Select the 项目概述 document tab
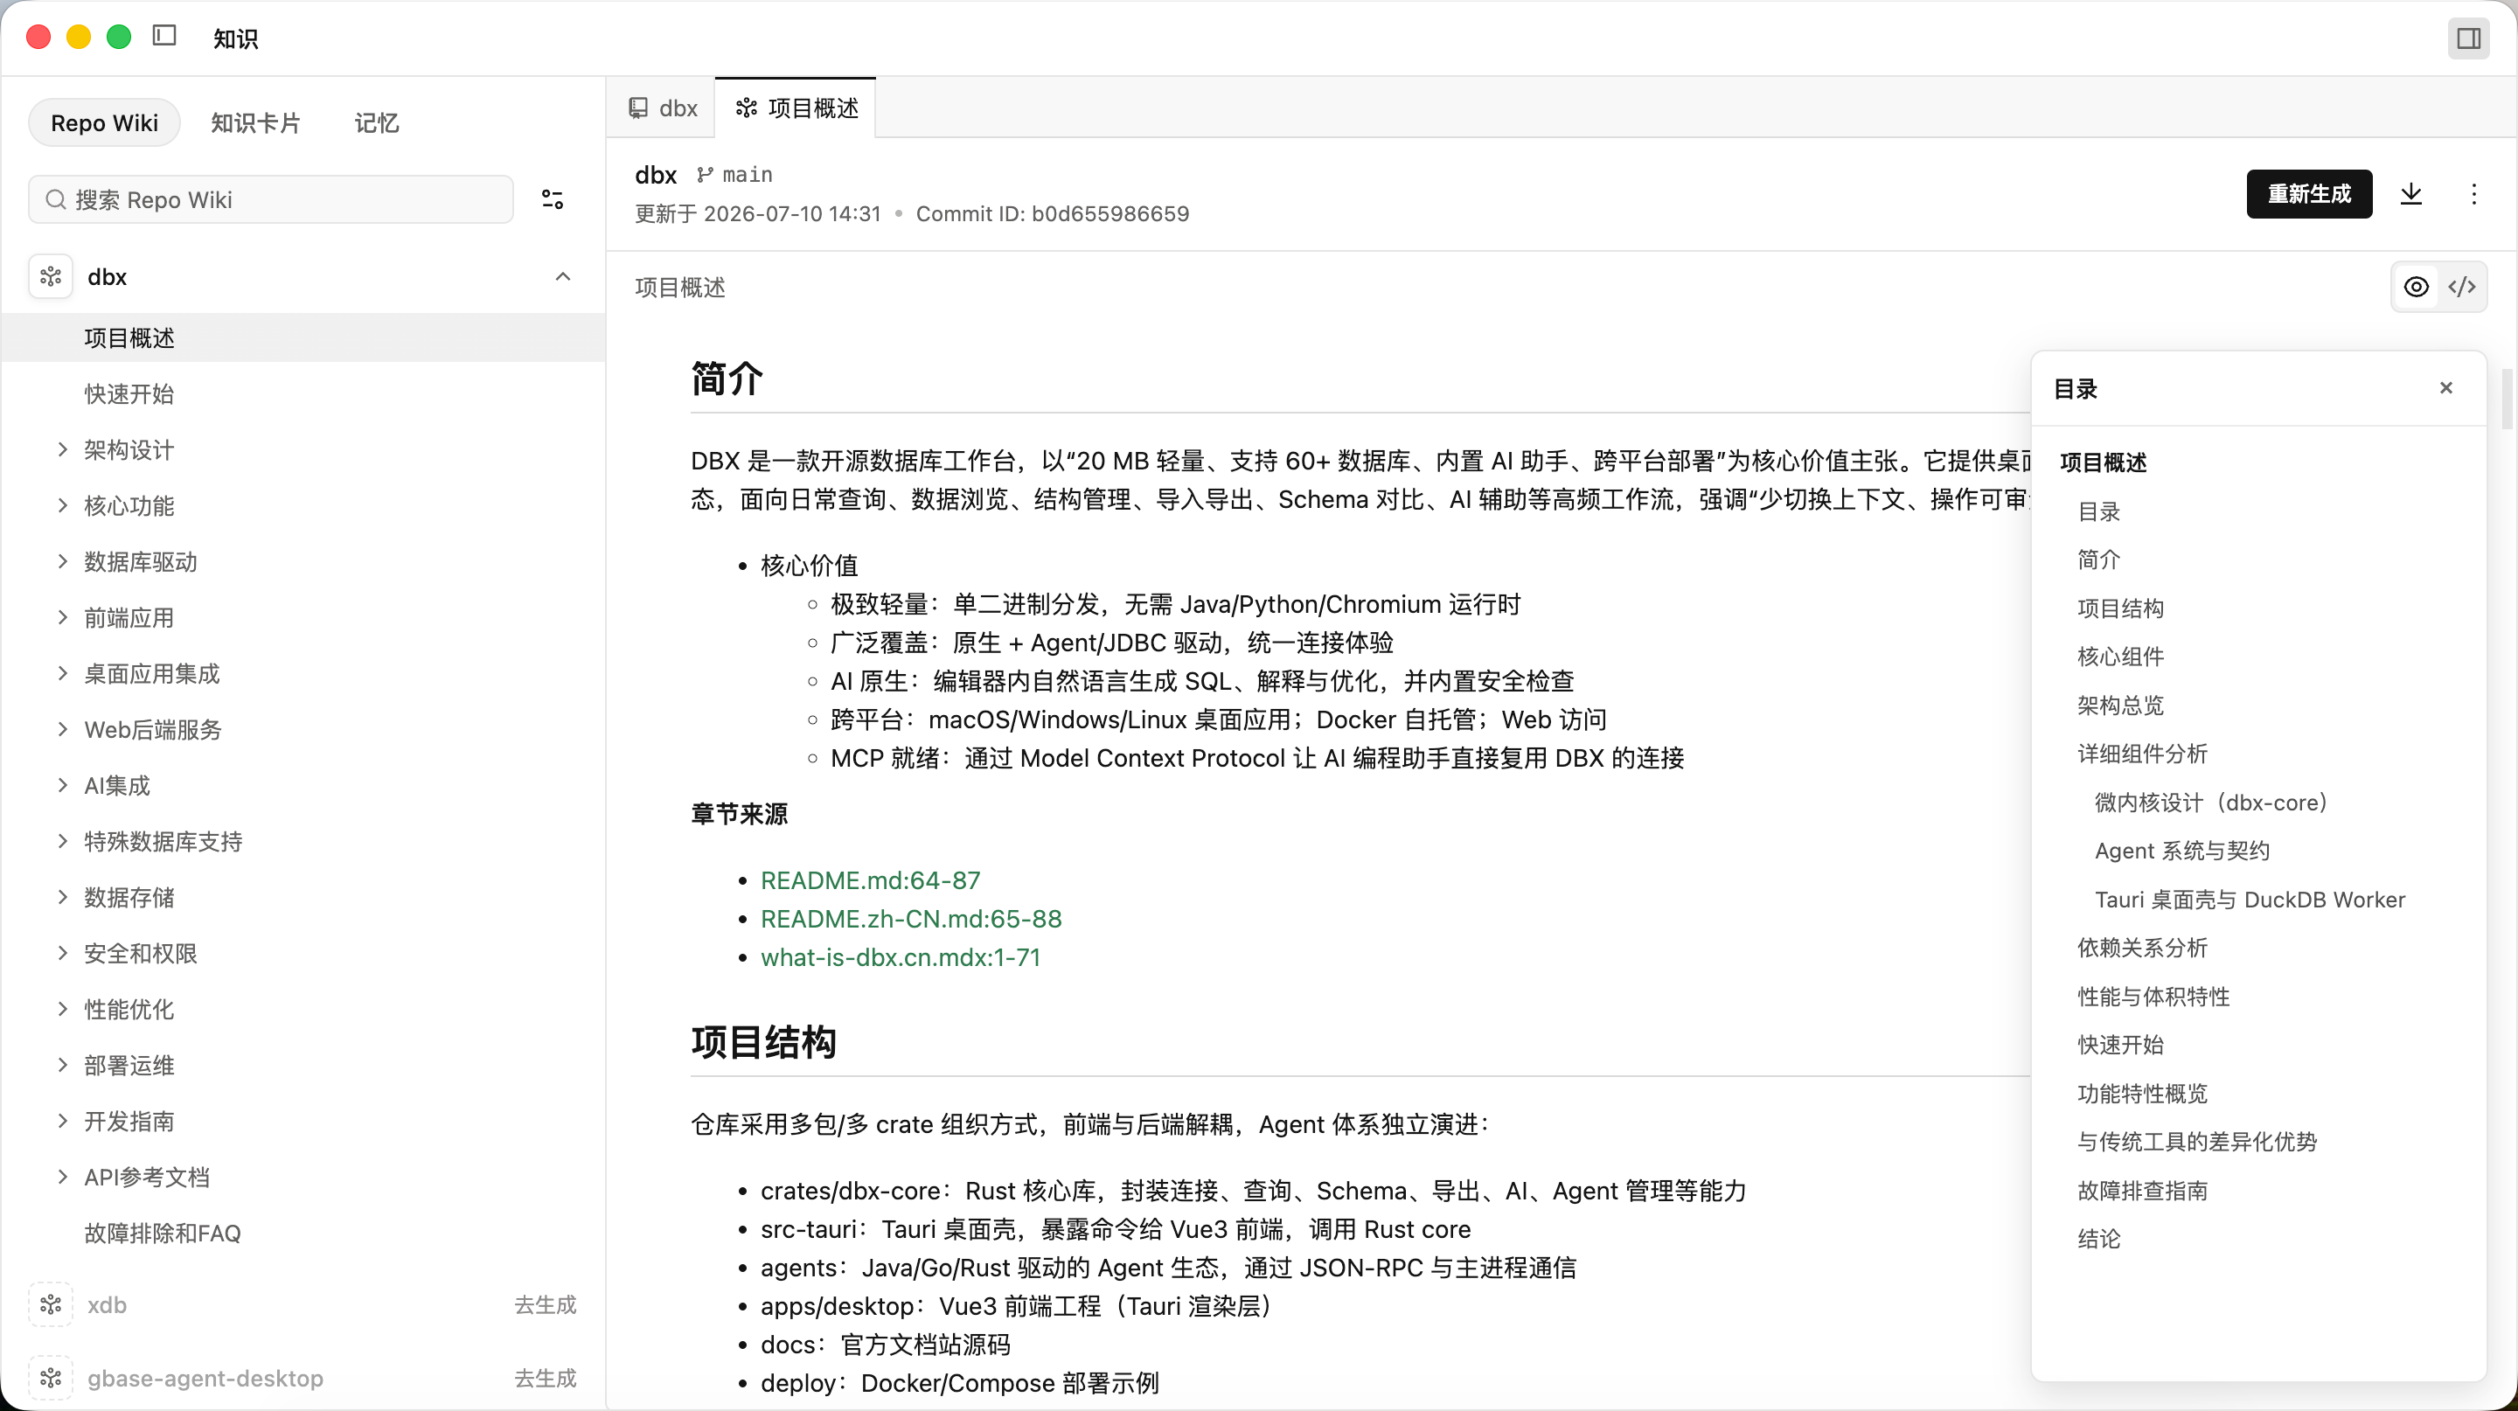2518x1411 pixels. click(796, 108)
